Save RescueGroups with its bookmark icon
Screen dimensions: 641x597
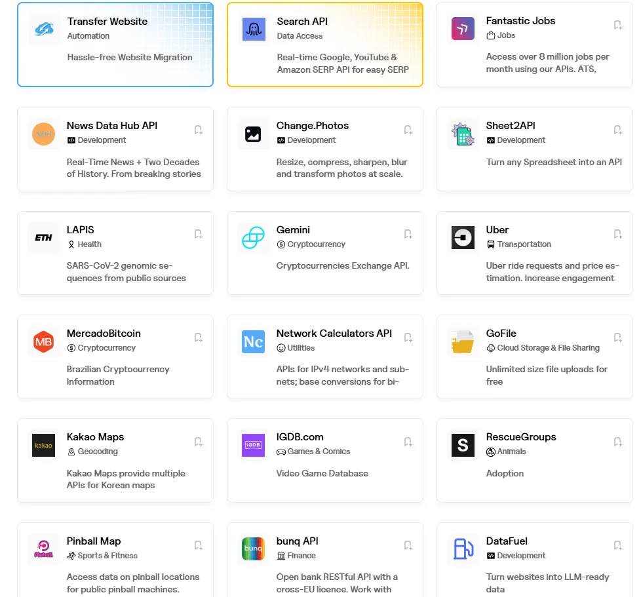617,442
